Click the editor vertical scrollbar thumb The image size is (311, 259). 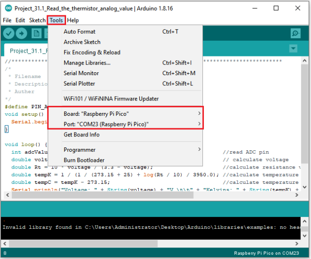tap(305, 114)
